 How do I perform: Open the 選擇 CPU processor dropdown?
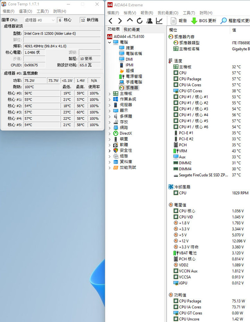[x=40, y=20]
